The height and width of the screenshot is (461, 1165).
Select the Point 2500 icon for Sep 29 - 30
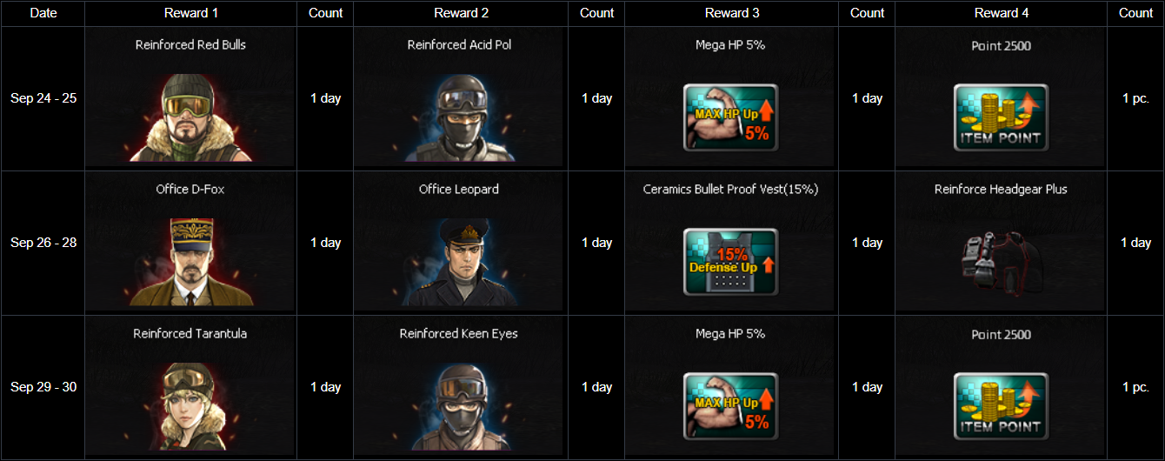(x=1001, y=406)
